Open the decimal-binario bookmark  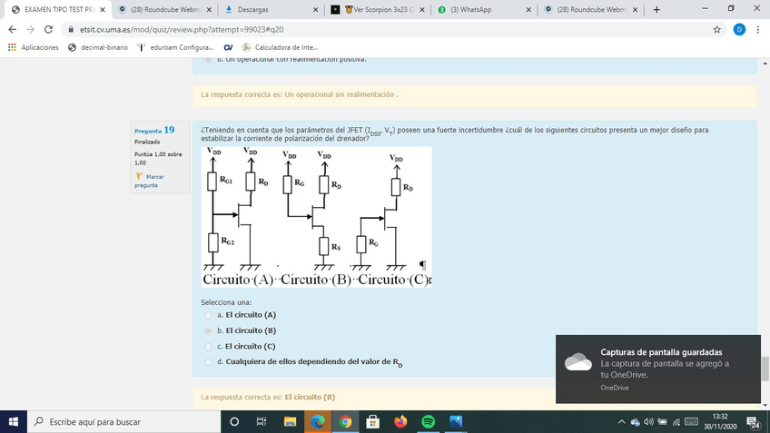(98, 47)
